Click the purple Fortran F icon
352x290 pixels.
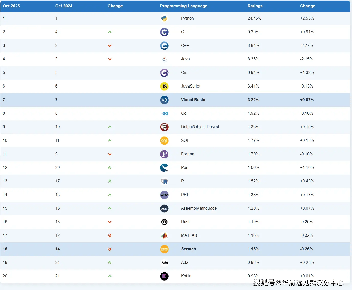[164, 154]
